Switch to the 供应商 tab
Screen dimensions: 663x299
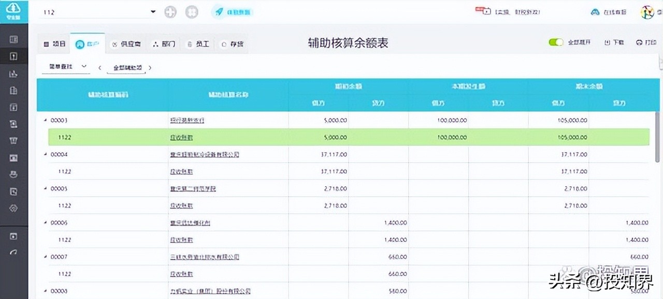126,44
